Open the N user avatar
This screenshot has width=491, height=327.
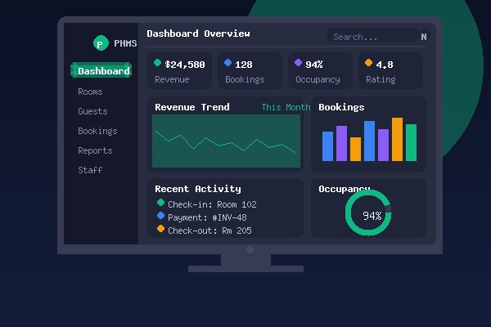click(x=424, y=37)
